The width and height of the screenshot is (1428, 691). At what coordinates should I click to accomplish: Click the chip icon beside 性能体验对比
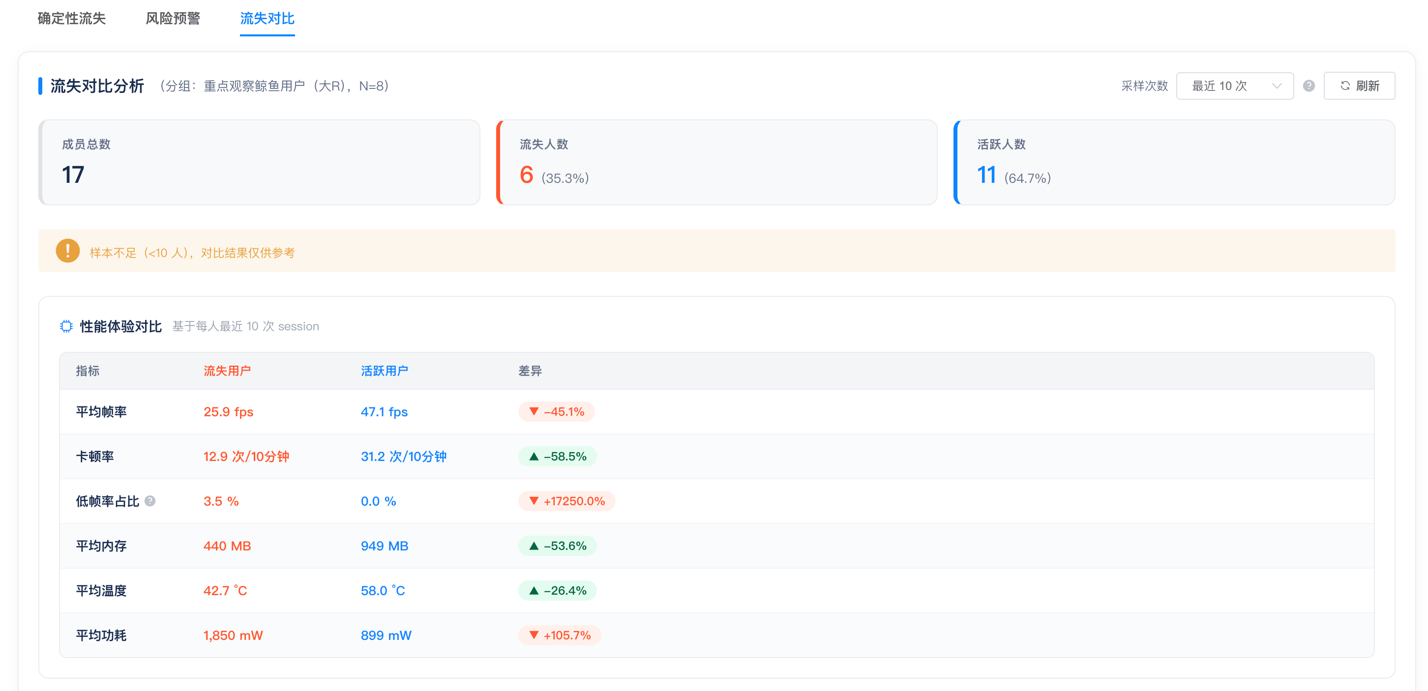(66, 326)
